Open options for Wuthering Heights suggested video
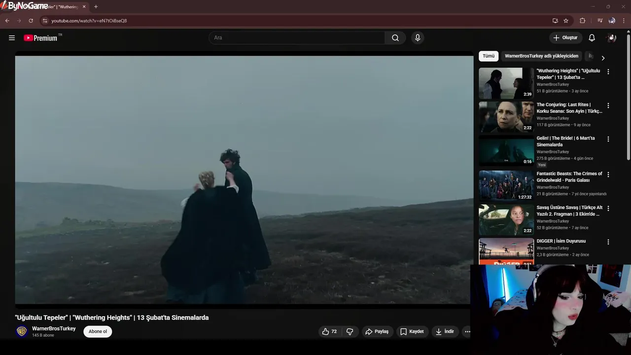This screenshot has height=355, width=631. click(x=608, y=71)
